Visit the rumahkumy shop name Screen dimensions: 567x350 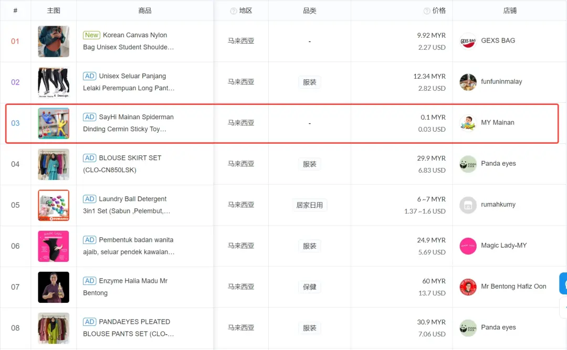[x=498, y=205]
